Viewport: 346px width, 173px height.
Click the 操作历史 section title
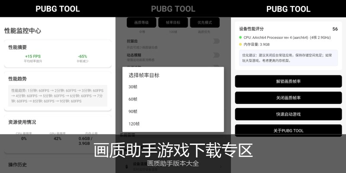coord(17,165)
